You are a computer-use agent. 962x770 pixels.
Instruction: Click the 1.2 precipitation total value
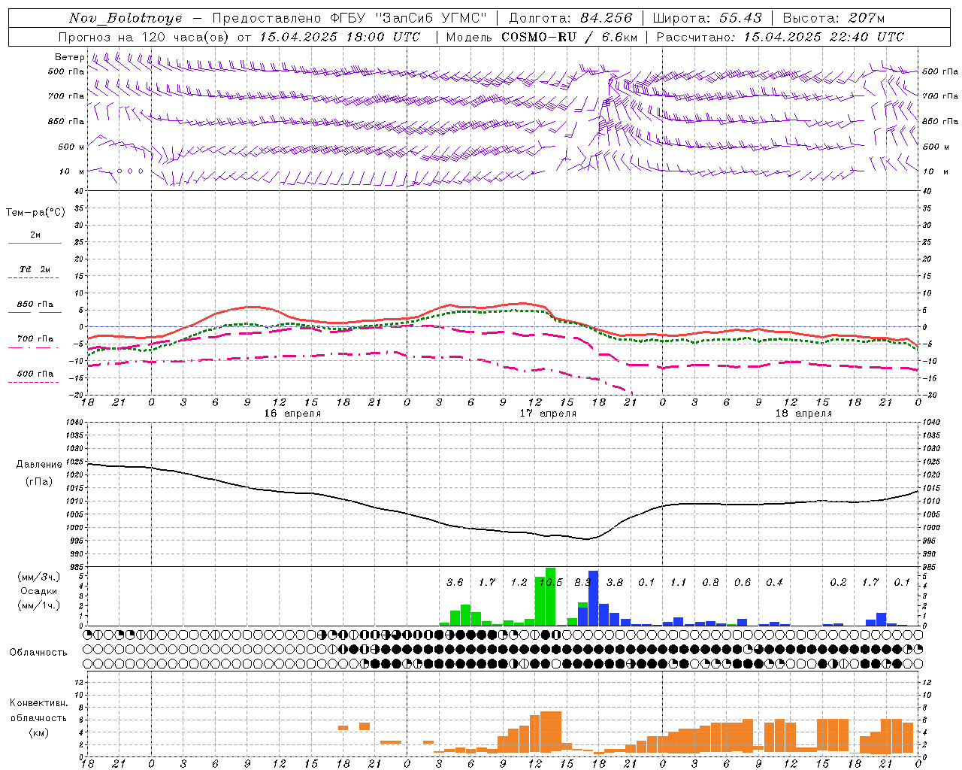click(x=519, y=583)
